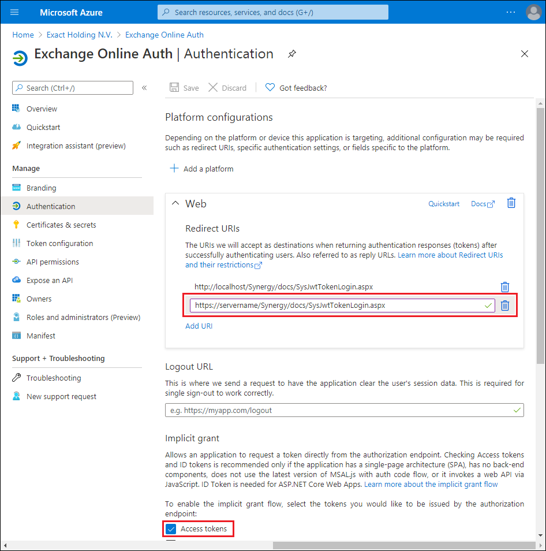Click the Logout URL input field
The image size is (546, 551).
coord(344,410)
